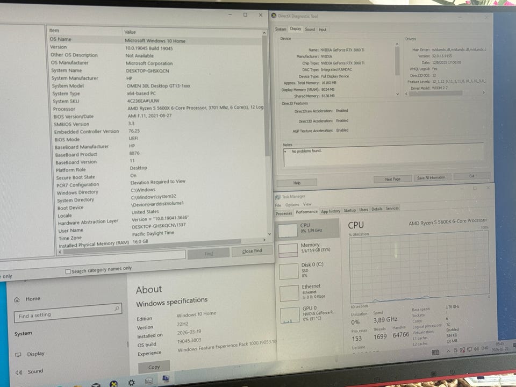Switch to Input tab in DirectX tool

coord(322,29)
